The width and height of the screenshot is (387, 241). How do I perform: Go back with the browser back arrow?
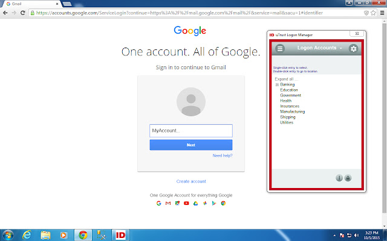tap(5, 13)
